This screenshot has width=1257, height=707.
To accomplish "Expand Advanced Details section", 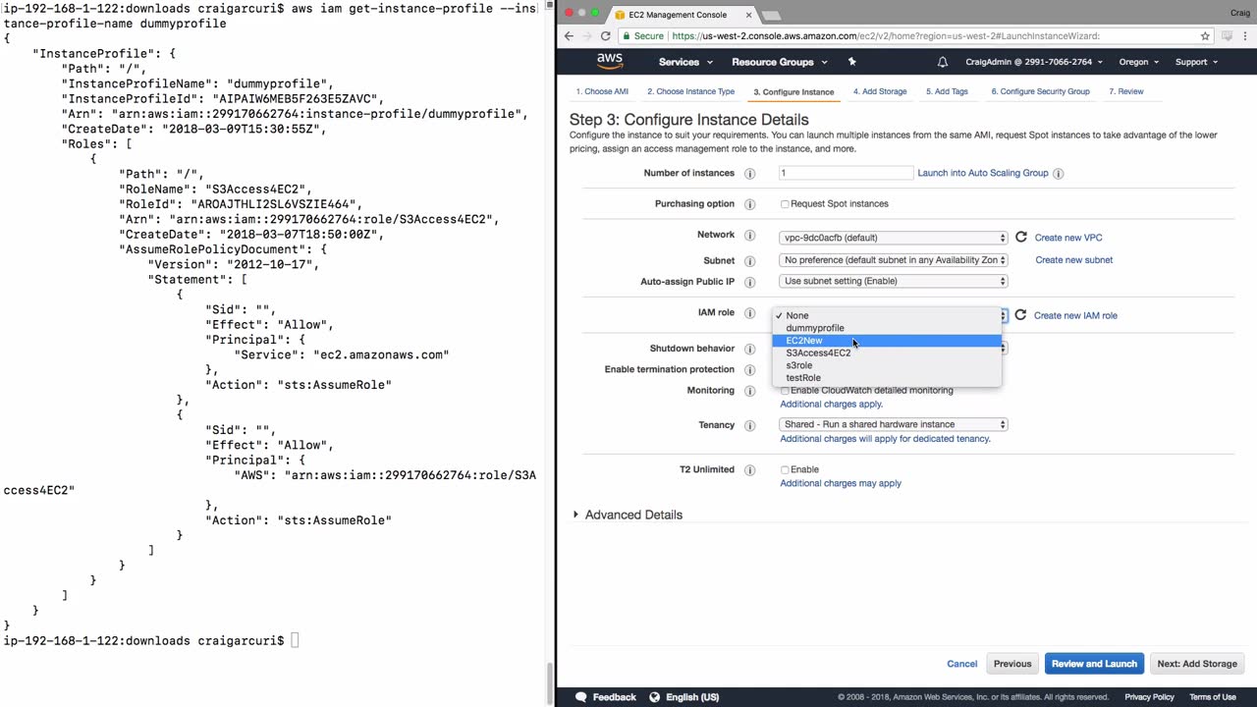I will 628,515.
